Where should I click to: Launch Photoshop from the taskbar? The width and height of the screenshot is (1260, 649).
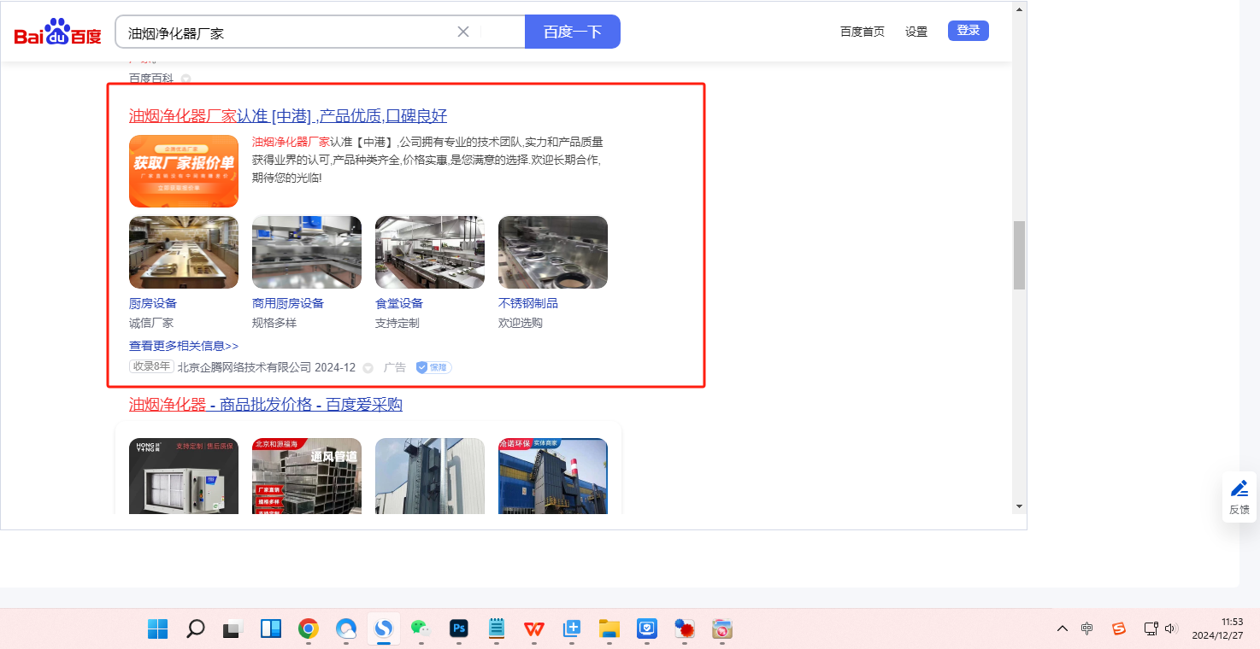point(459,629)
